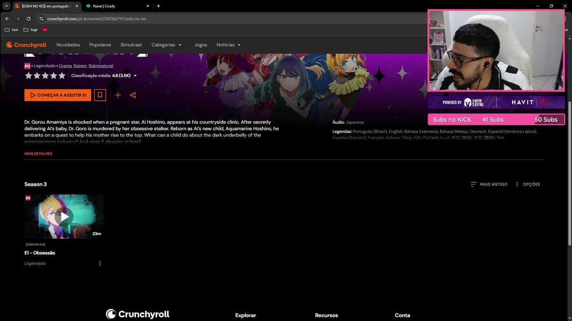The width and height of the screenshot is (572, 321).
Task: Open episode E1 three-dot menu
Action: coord(100,263)
